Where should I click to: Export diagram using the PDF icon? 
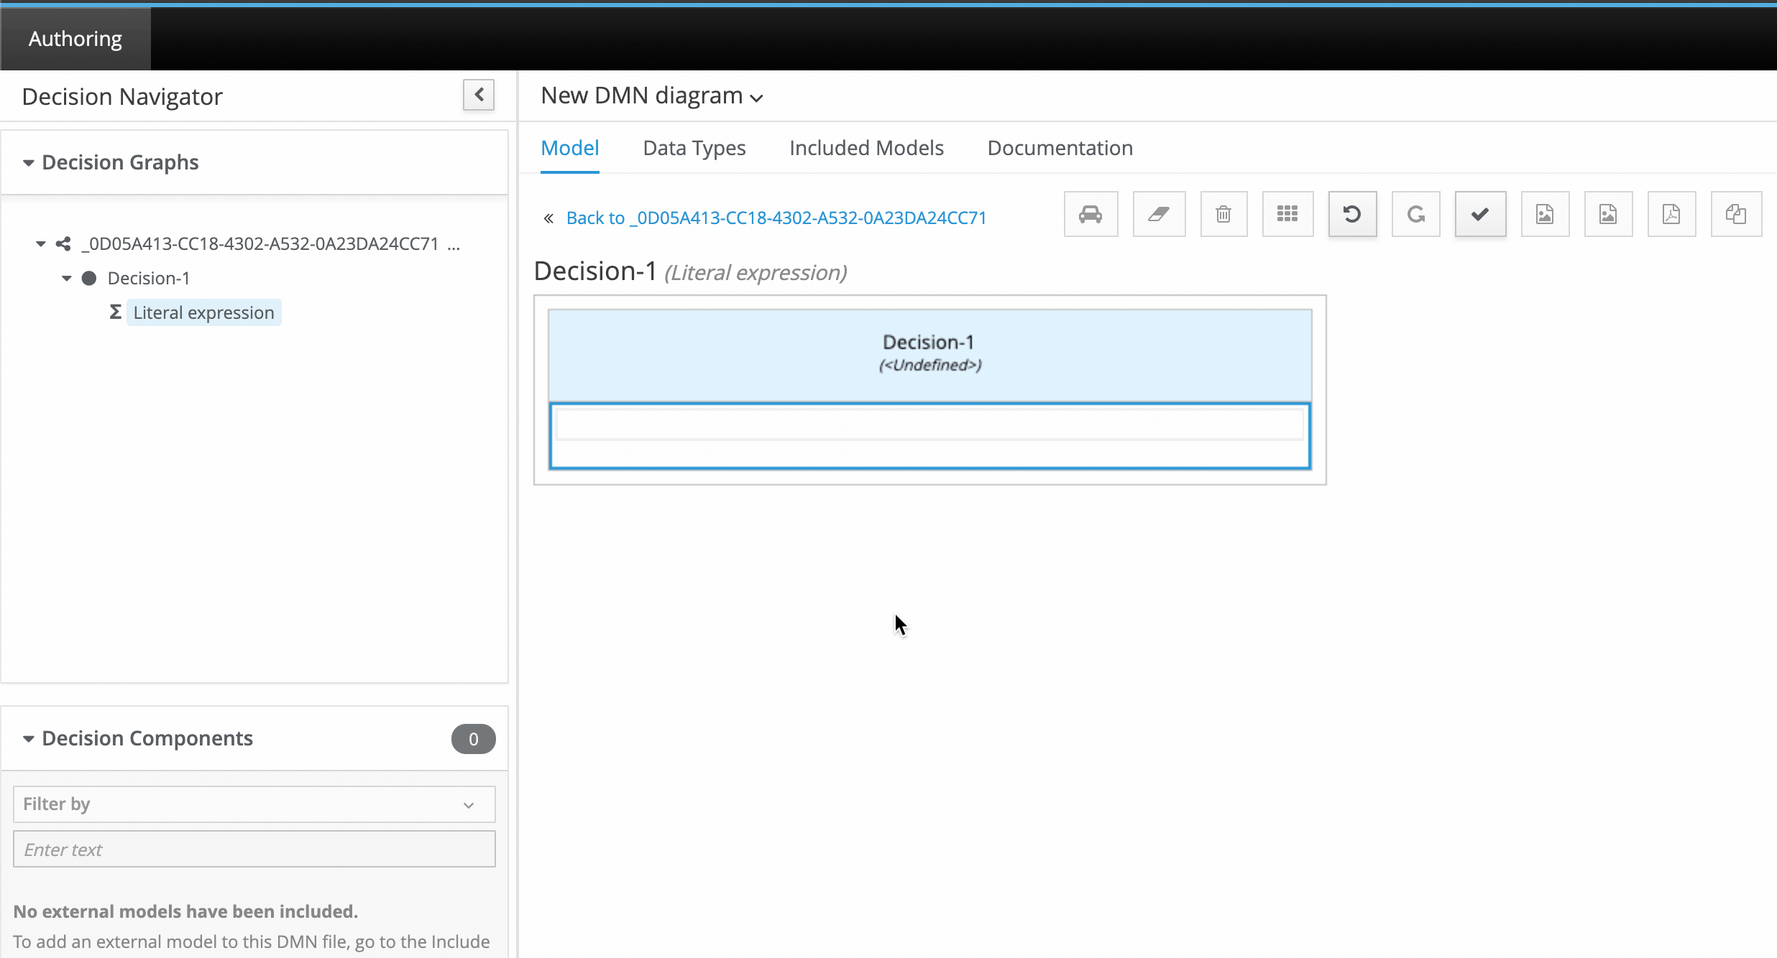(1671, 214)
